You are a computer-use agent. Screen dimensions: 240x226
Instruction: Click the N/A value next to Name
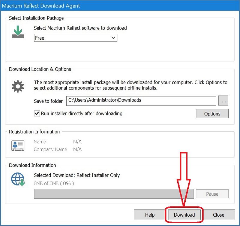(x=77, y=142)
